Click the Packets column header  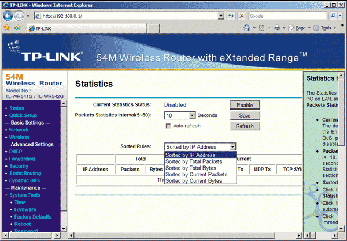130,170
